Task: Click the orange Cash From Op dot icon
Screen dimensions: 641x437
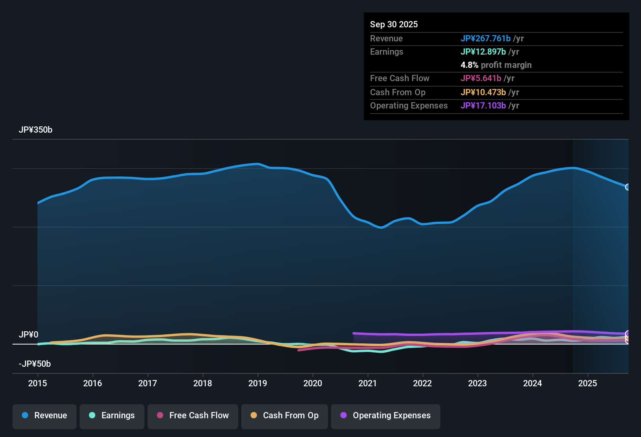Action: pos(253,416)
